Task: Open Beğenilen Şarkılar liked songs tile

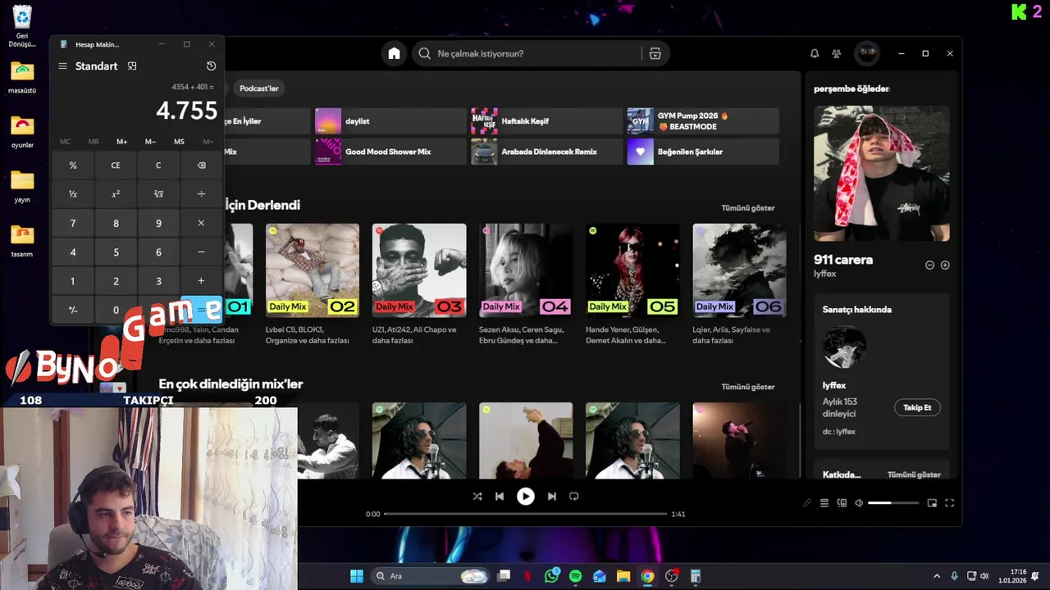Action: tap(703, 152)
